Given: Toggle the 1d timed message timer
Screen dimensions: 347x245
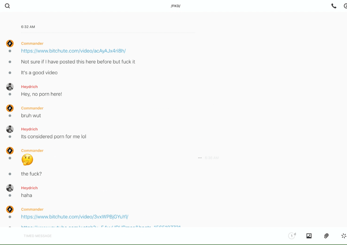Looking at the screenshot, I should (292, 236).
